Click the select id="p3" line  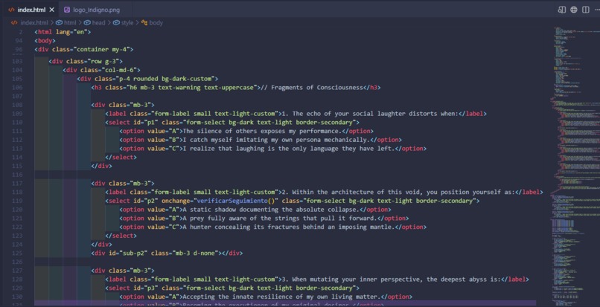coord(232,288)
